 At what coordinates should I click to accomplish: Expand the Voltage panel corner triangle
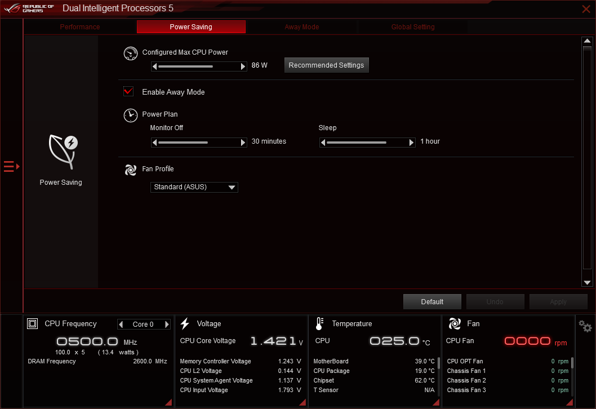[303, 403]
